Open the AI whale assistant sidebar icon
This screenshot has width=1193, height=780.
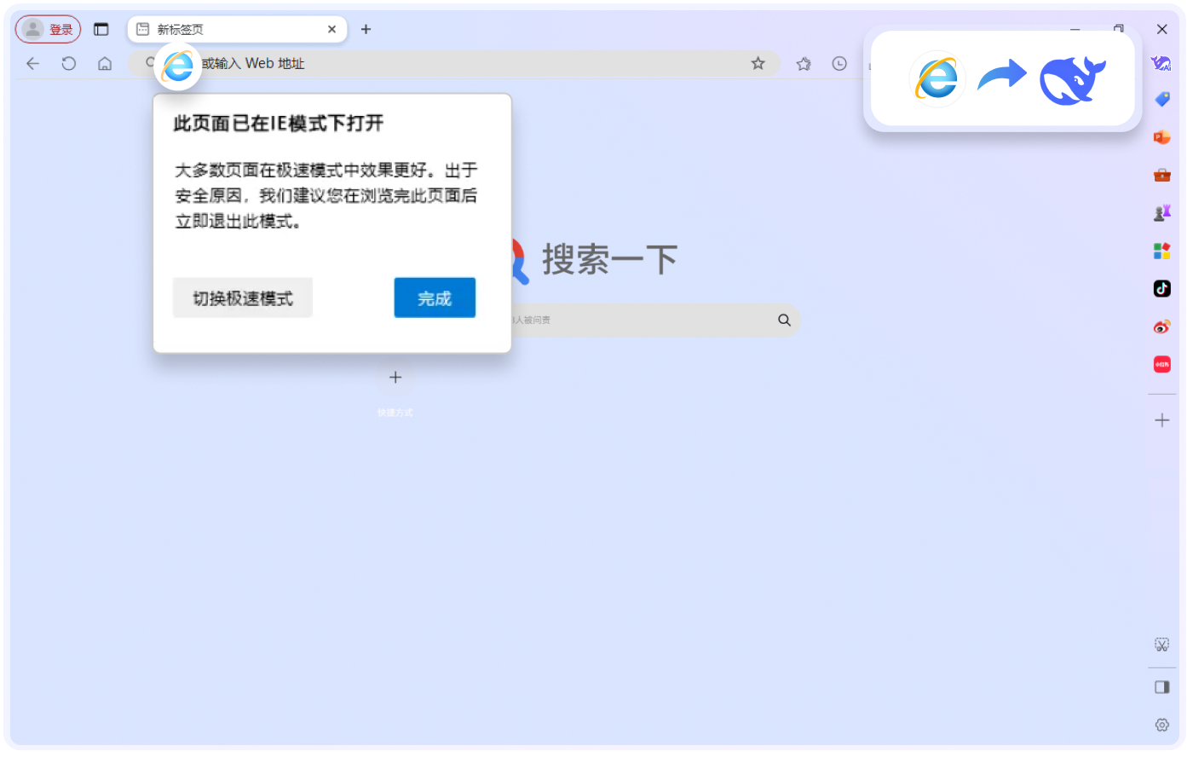point(1161,62)
